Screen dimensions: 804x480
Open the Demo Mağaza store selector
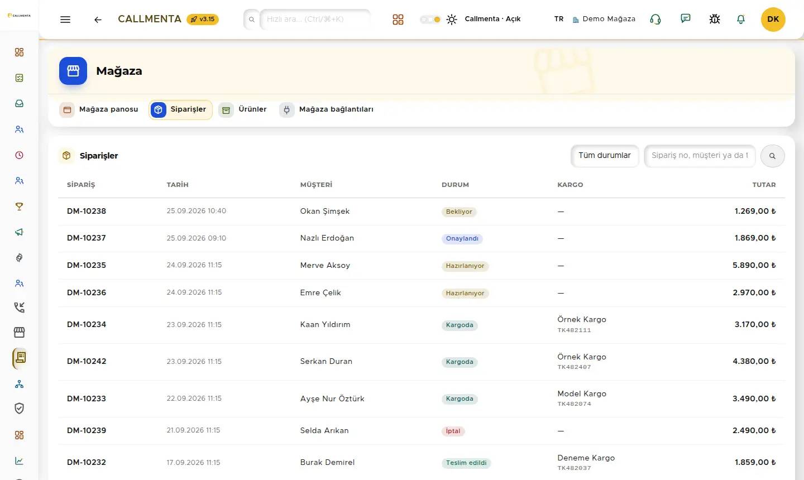click(x=604, y=19)
